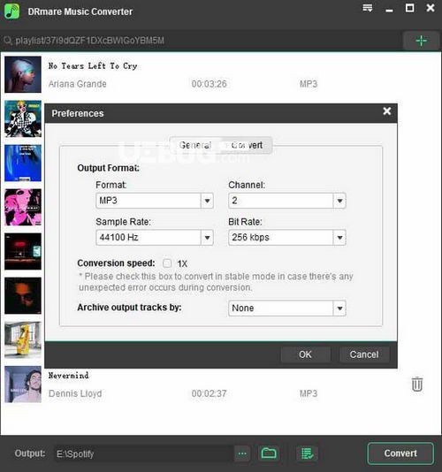Click the checkered-outfit album thumbnail
The width and height of the screenshot is (442, 472).
click(x=23, y=118)
